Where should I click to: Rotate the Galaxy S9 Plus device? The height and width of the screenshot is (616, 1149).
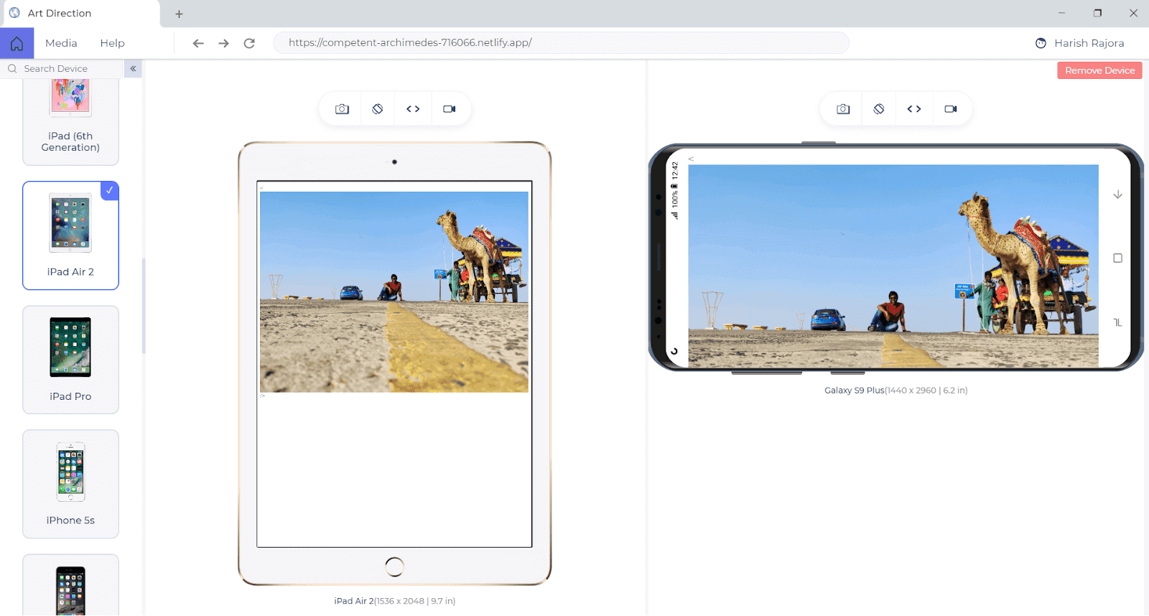(879, 109)
